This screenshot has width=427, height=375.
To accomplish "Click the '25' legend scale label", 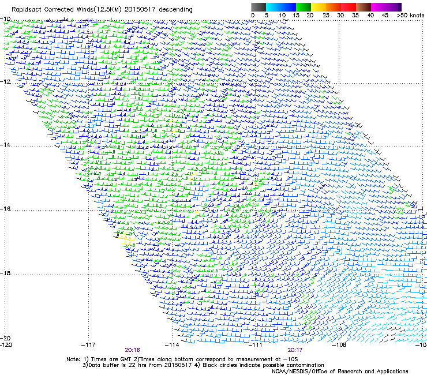I will click(x=326, y=16).
